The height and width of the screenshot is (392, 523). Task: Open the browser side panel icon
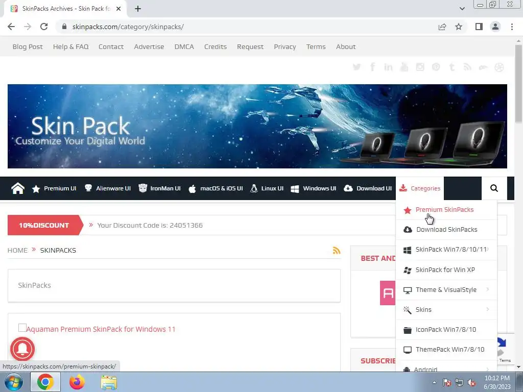[x=479, y=27]
